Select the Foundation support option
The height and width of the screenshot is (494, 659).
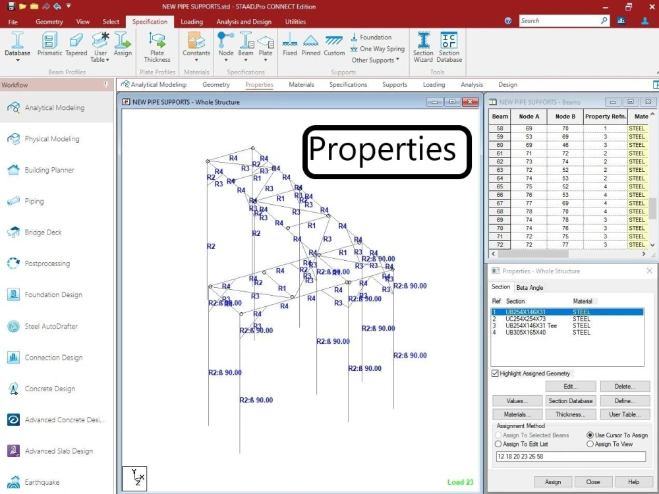(371, 37)
